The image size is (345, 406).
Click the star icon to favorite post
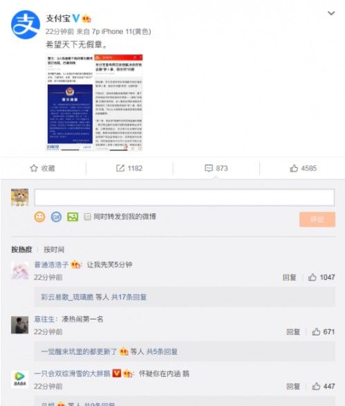click(34, 168)
